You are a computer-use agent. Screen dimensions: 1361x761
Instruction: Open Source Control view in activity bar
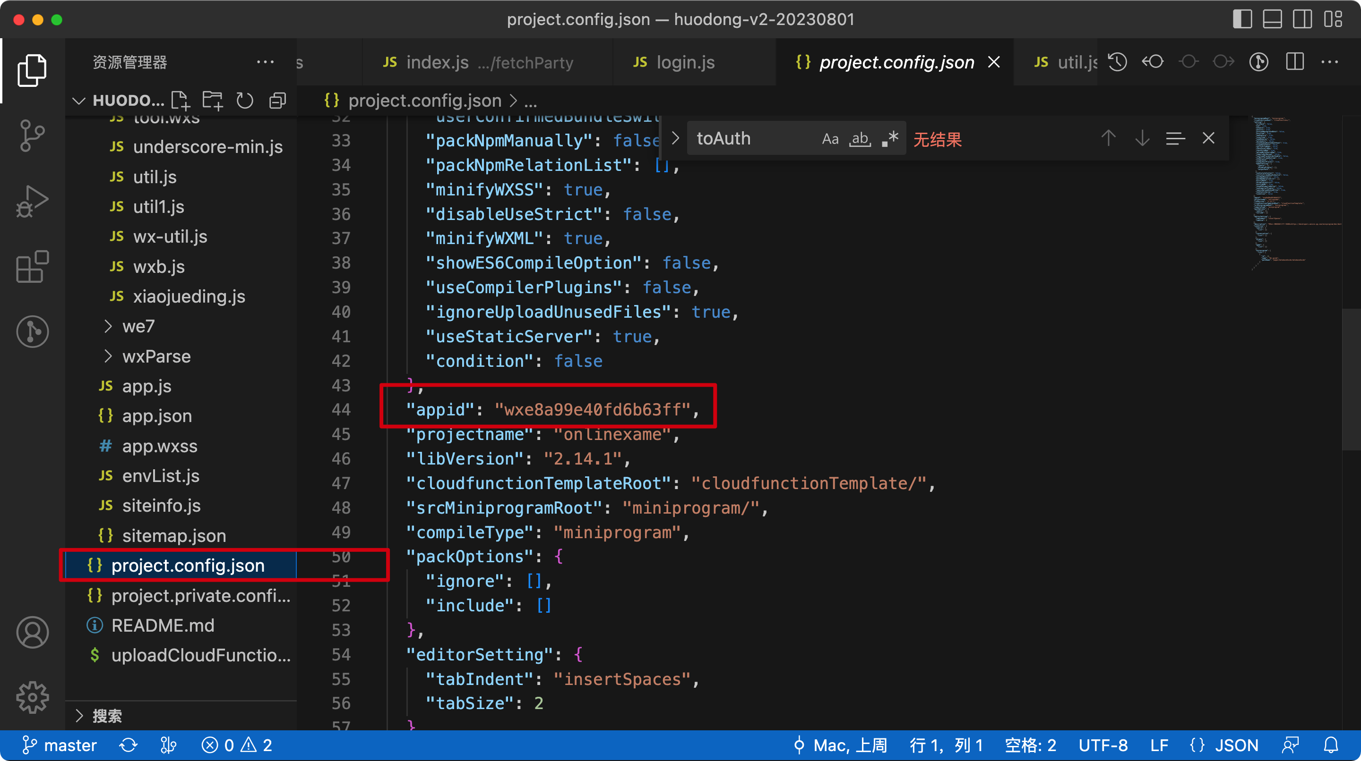(x=32, y=135)
